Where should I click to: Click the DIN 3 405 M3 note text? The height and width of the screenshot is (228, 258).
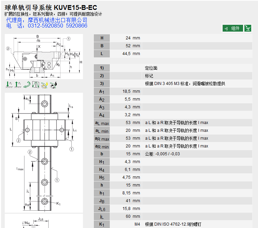185,84
